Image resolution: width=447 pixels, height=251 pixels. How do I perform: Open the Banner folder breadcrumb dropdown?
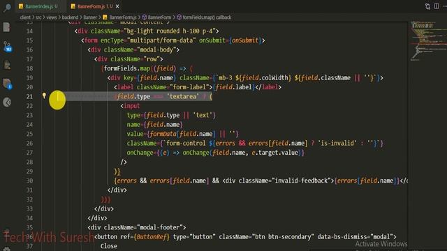[x=90, y=17]
